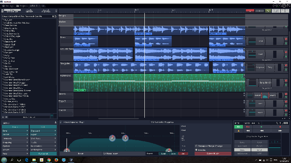The height and width of the screenshot is (163, 291).
Task: Click the horizontal timeline scrollbar
Action: click(119, 119)
